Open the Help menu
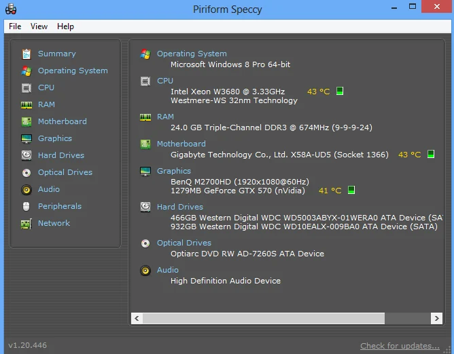 click(x=65, y=26)
